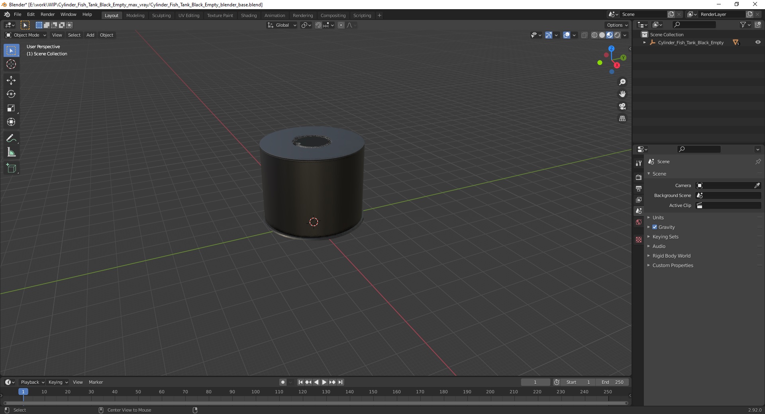Open the World properties tab

639,222
